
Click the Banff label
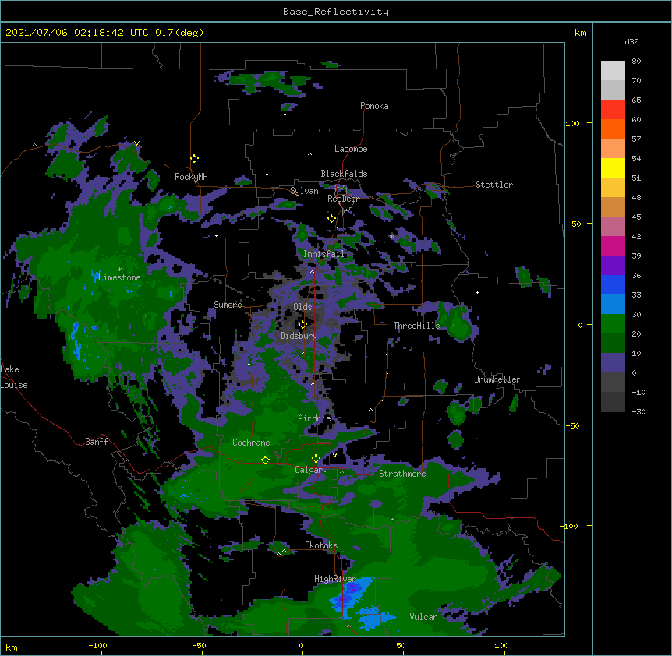pyautogui.click(x=97, y=442)
